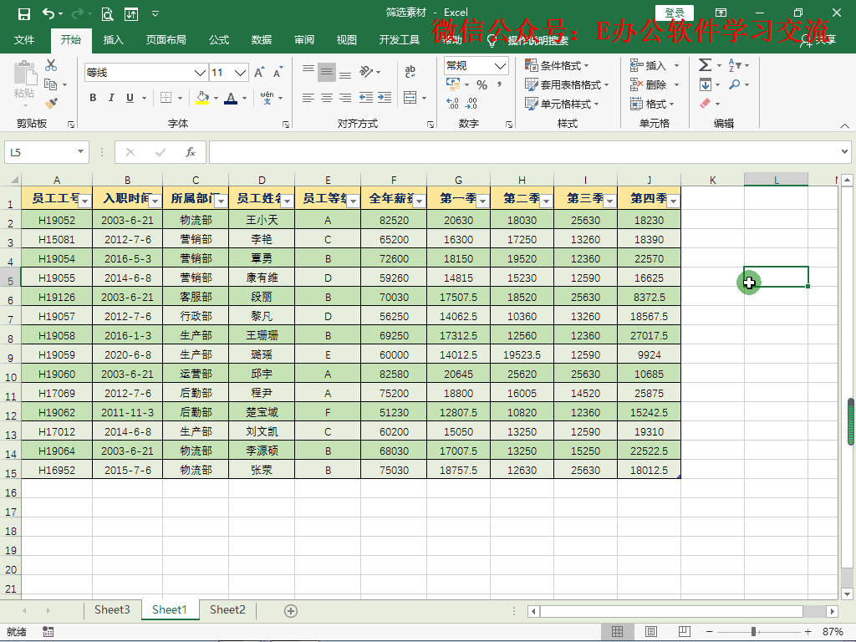Open the font name dropdown
Screen dimensions: 856x642
tap(201, 73)
